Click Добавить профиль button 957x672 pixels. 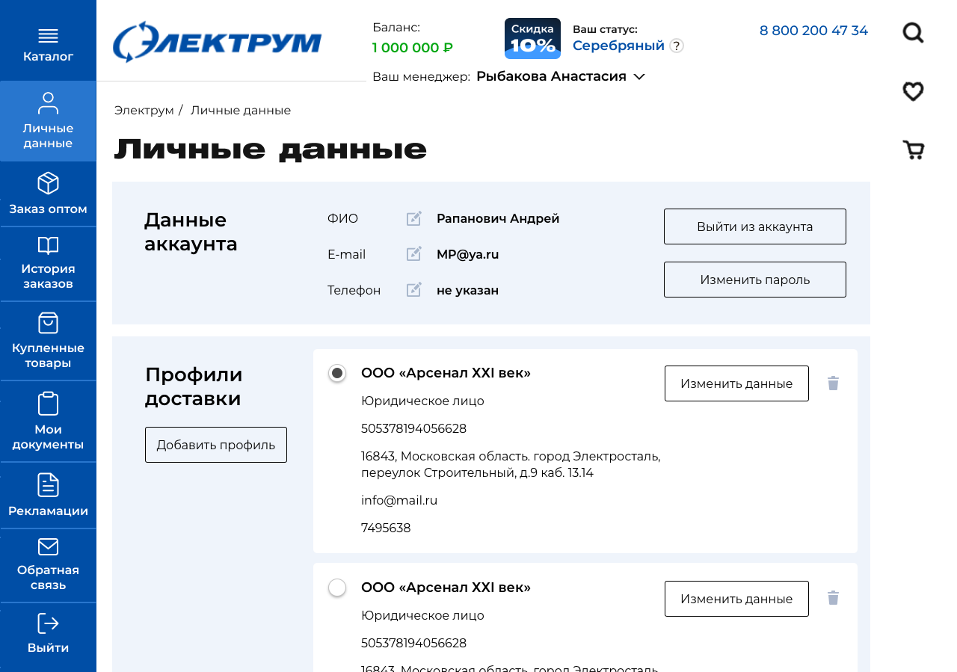[x=215, y=445]
